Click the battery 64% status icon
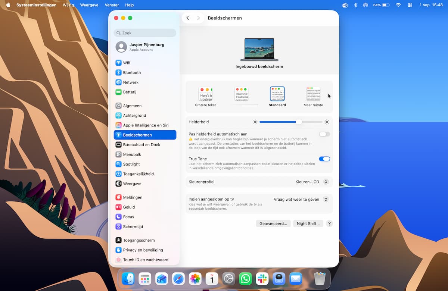448x291 pixels. [382, 5]
